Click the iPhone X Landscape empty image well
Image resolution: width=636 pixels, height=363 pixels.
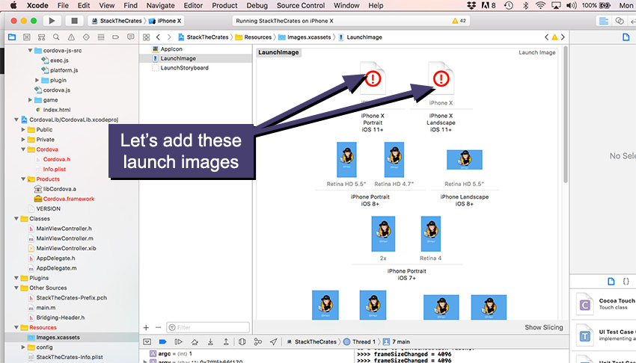(x=441, y=78)
